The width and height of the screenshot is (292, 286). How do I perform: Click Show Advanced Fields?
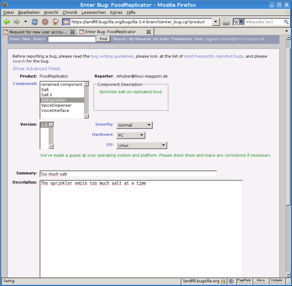point(36,69)
